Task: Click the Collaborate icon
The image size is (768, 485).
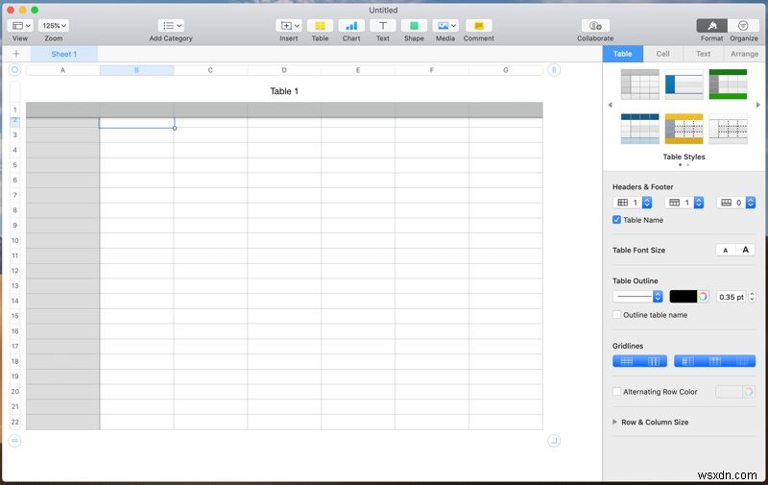Action: [595, 26]
